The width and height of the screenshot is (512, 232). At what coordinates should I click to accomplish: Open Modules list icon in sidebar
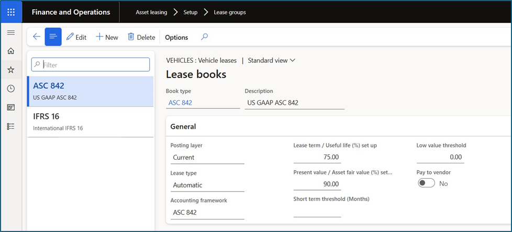[10, 126]
